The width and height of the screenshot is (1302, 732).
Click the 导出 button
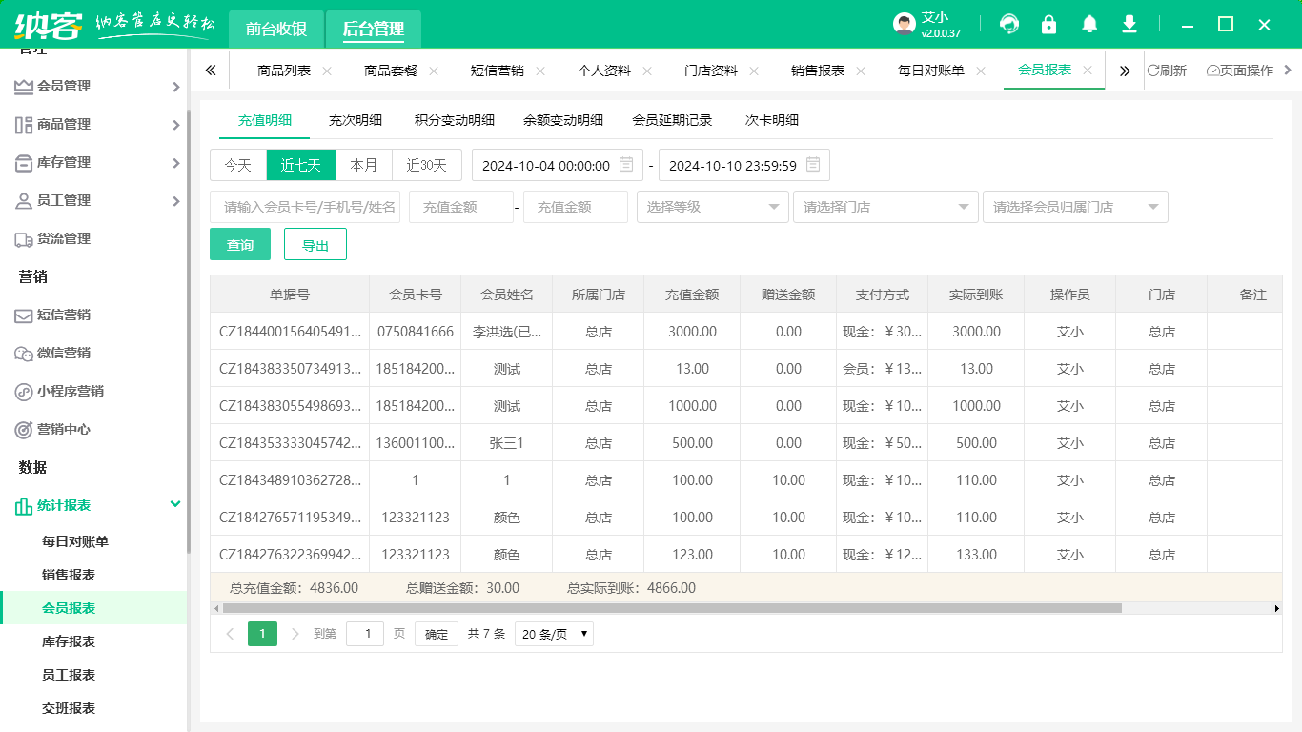coord(315,245)
